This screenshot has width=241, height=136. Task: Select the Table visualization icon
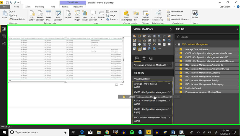click(139, 48)
